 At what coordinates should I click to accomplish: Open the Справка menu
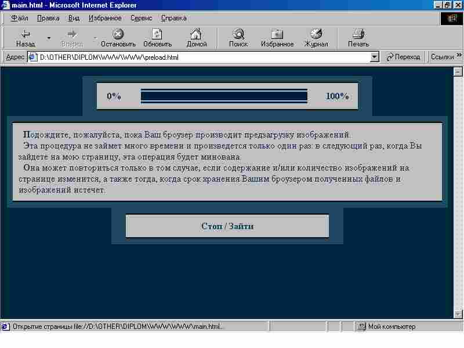tap(173, 19)
